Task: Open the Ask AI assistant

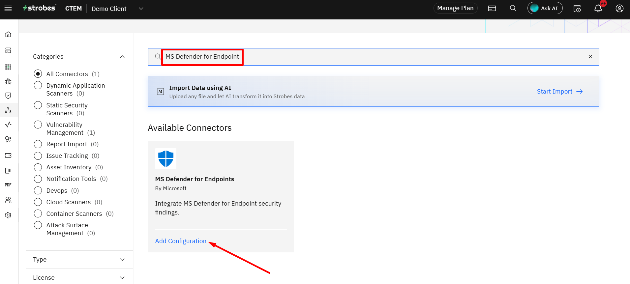Action: pos(545,8)
